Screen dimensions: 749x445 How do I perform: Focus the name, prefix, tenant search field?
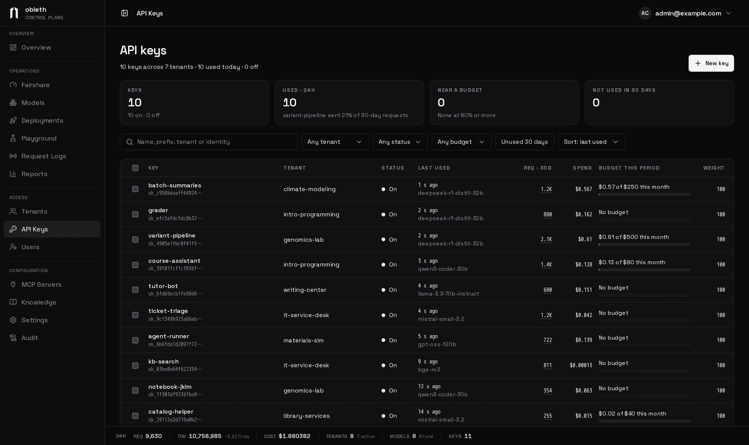209,142
